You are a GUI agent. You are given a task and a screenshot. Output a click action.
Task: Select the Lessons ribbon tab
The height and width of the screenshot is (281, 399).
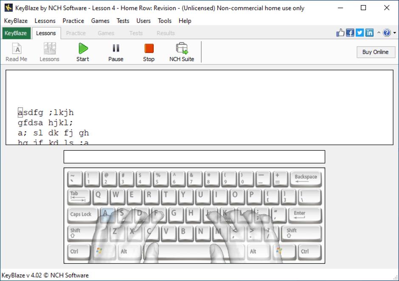pyautogui.click(x=46, y=33)
